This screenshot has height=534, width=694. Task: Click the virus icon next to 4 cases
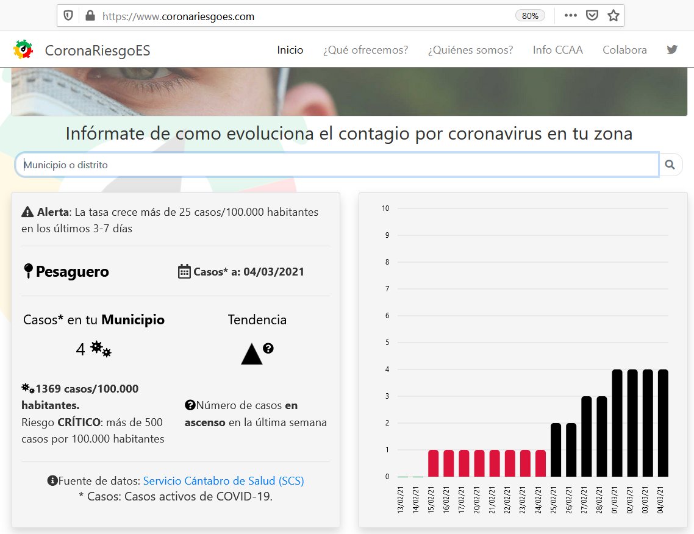click(x=101, y=349)
